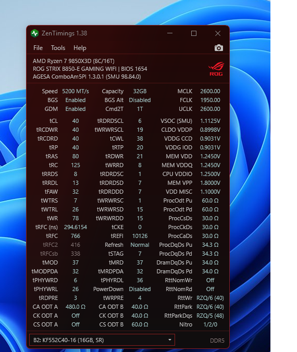
Task: Click the DramDqDs Pu label
Action: tap(175, 262)
